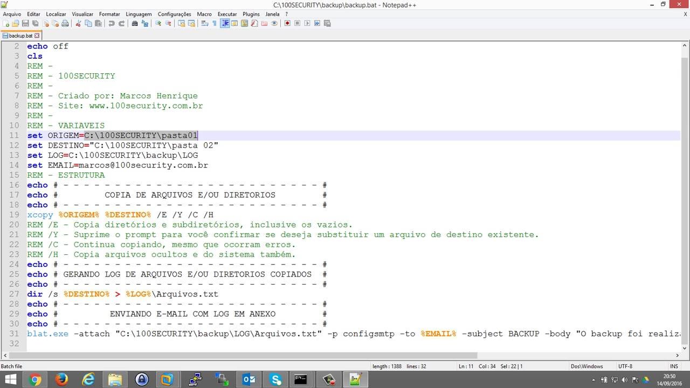Open the Macro menu
690x388 pixels.
click(204, 14)
